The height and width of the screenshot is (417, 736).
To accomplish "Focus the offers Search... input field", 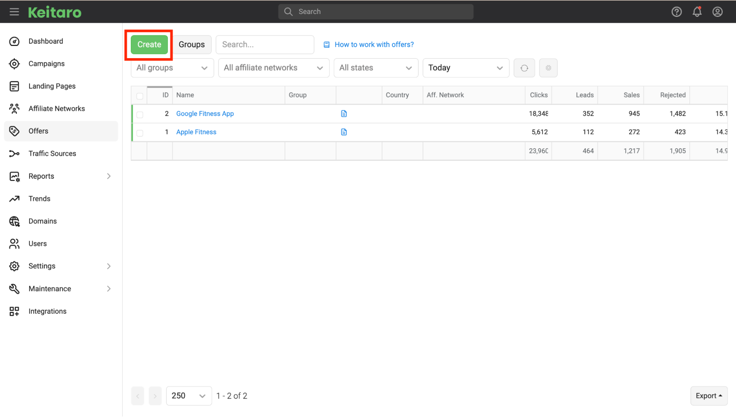I will click(x=265, y=44).
